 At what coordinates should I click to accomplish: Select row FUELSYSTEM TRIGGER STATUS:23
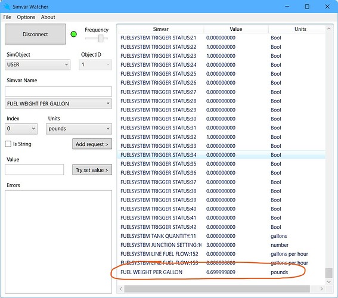222,56
